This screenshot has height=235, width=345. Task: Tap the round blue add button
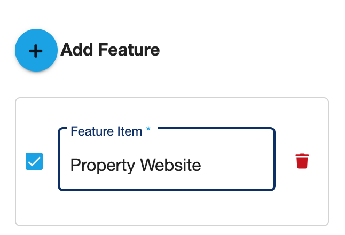point(36,50)
